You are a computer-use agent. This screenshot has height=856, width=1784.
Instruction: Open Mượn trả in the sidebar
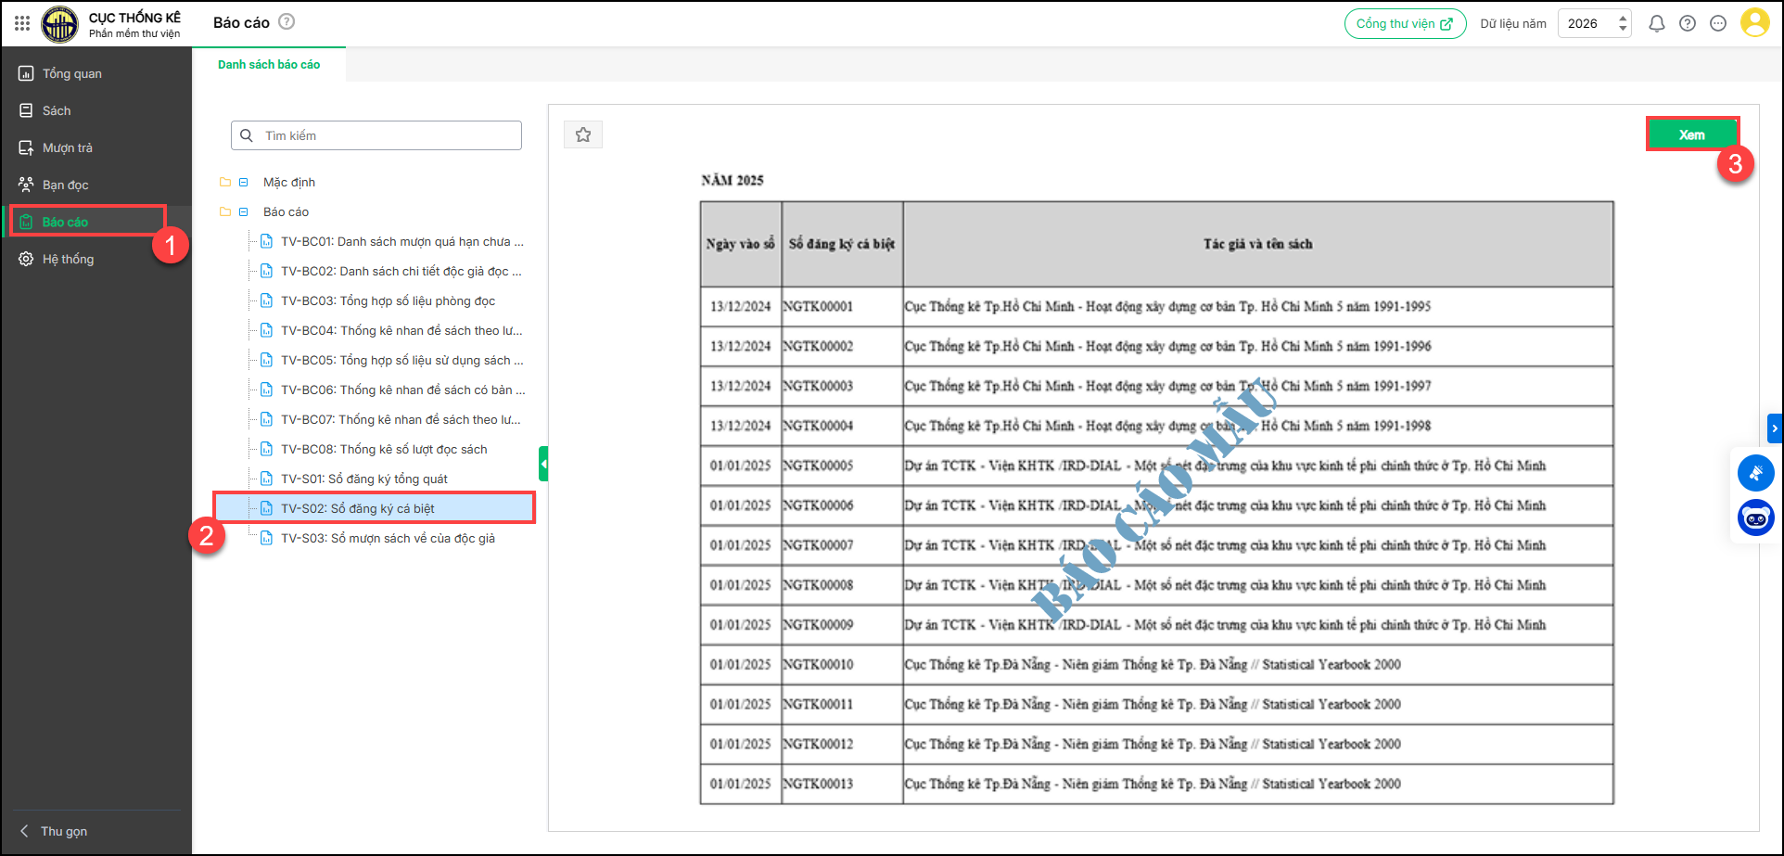(x=68, y=148)
